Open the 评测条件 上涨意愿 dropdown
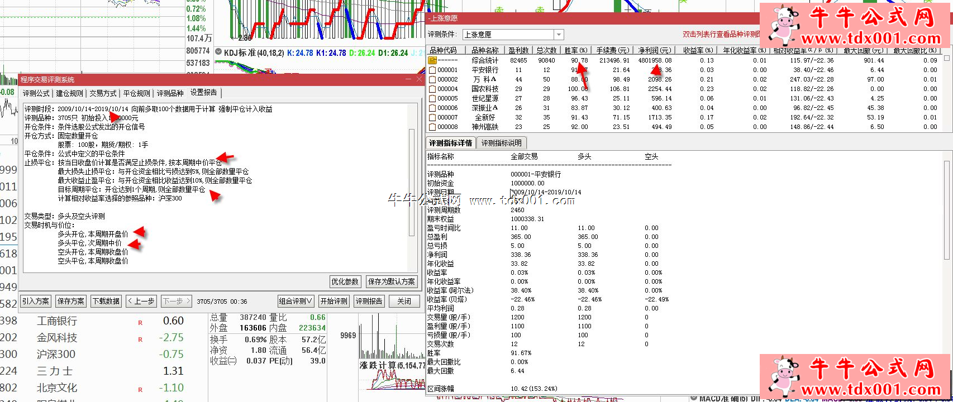The width and height of the screenshot is (953, 402). tap(559, 35)
